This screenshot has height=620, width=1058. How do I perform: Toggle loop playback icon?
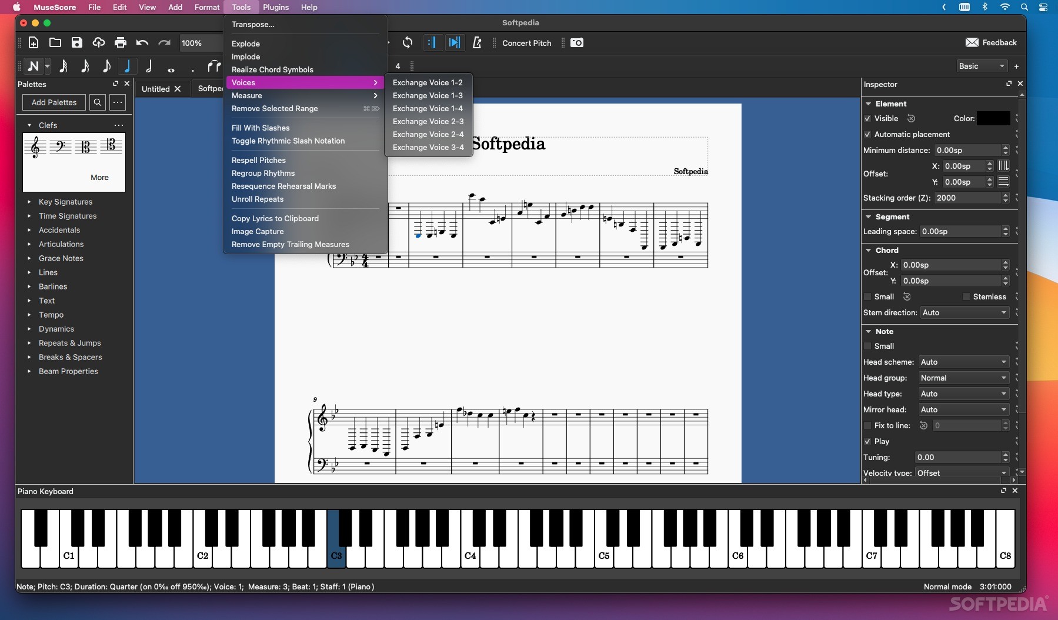point(408,42)
